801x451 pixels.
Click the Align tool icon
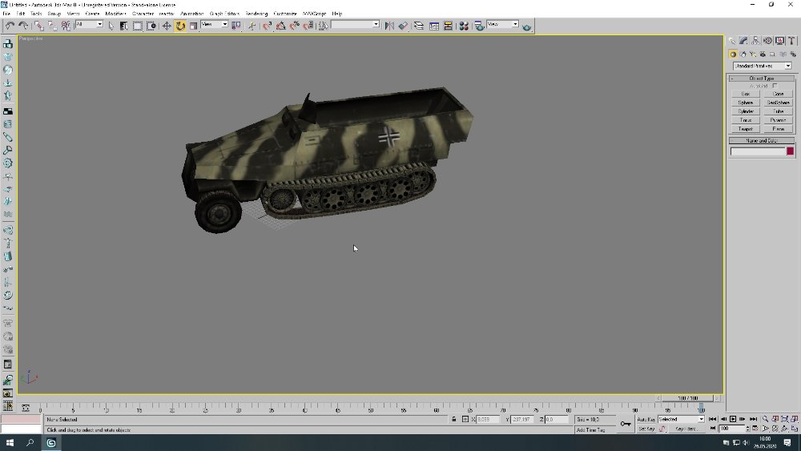[403, 26]
